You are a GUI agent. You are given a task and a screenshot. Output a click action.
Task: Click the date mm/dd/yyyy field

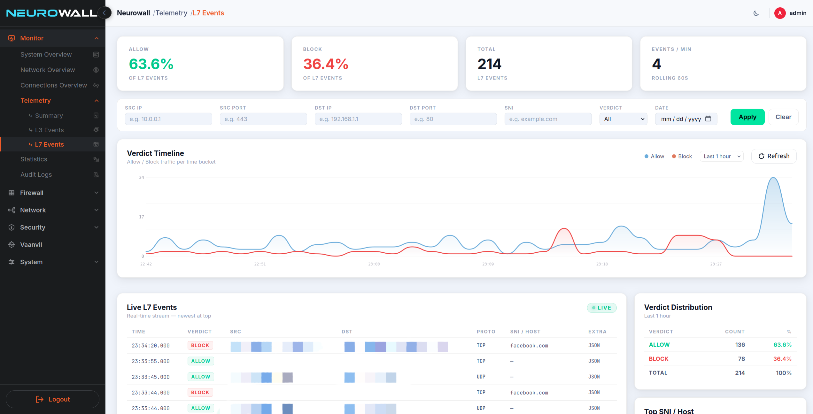point(686,119)
